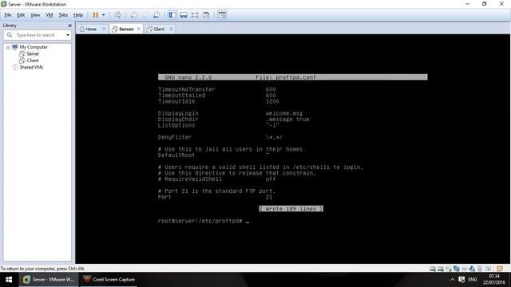Select the Client VM in the library tree
Viewport: 511px width, 287px height.
(33, 61)
